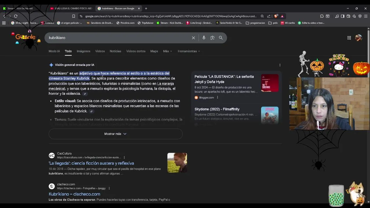Screen dimensions: 370x208
Task: Open the Brave search-tabs icon next to extensions
Action: pyautogui.click(x=328, y=16)
